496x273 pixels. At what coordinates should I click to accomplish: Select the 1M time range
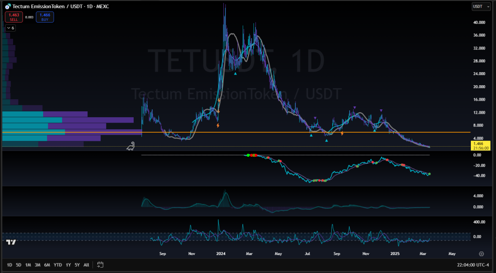coord(28,265)
